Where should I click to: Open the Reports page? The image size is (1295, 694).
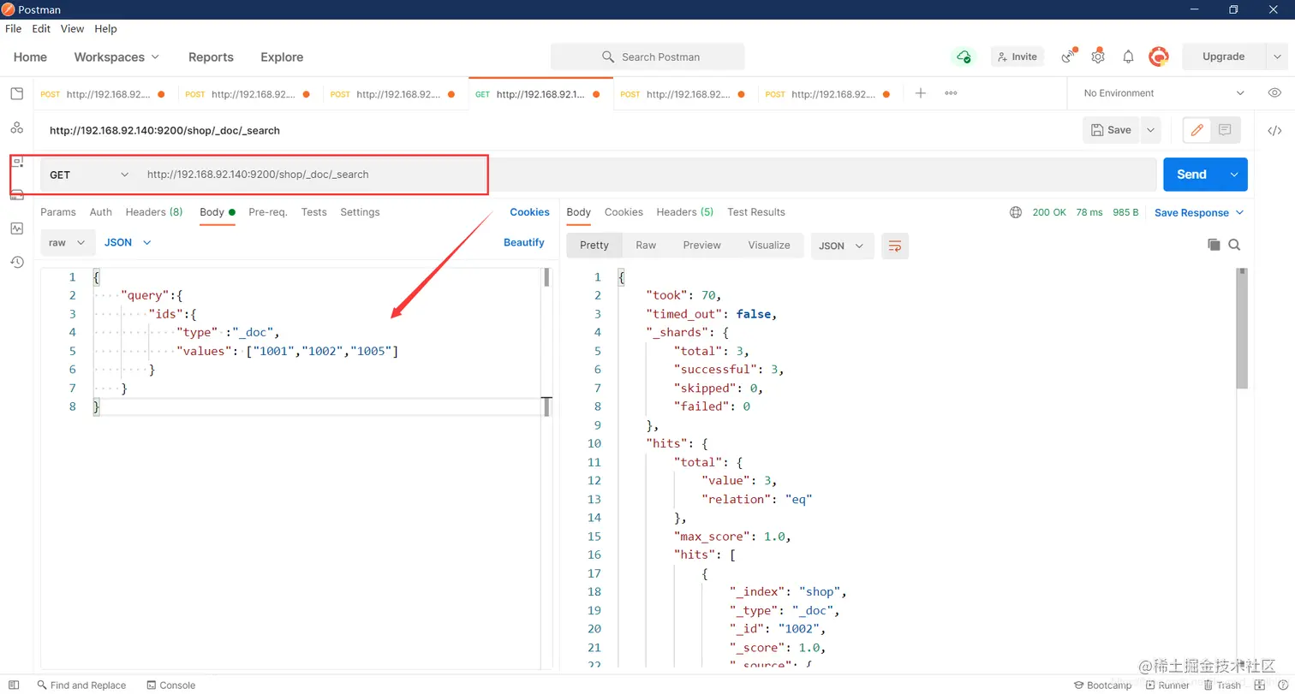211,56
